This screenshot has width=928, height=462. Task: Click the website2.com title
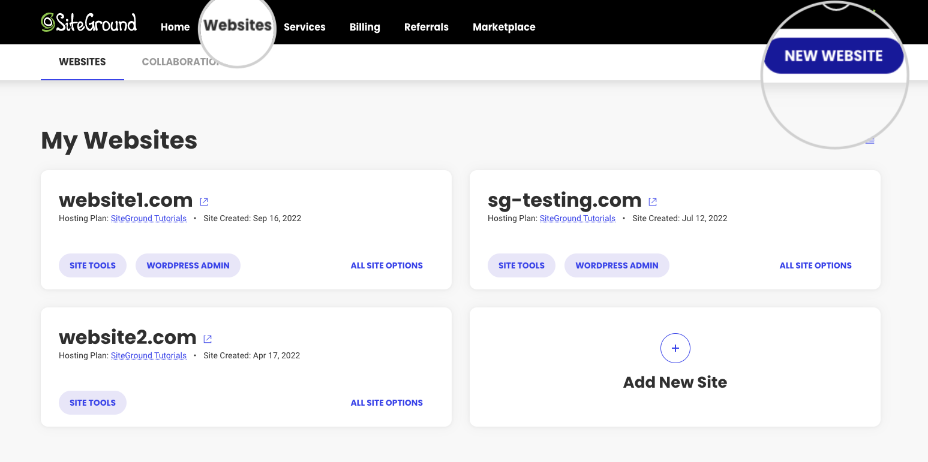[x=128, y=337]
